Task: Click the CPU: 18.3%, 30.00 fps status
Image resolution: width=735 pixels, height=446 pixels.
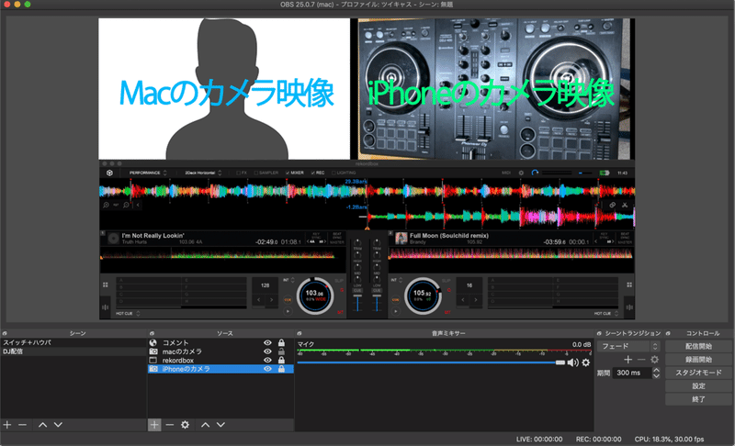Action: pos(669,439)
